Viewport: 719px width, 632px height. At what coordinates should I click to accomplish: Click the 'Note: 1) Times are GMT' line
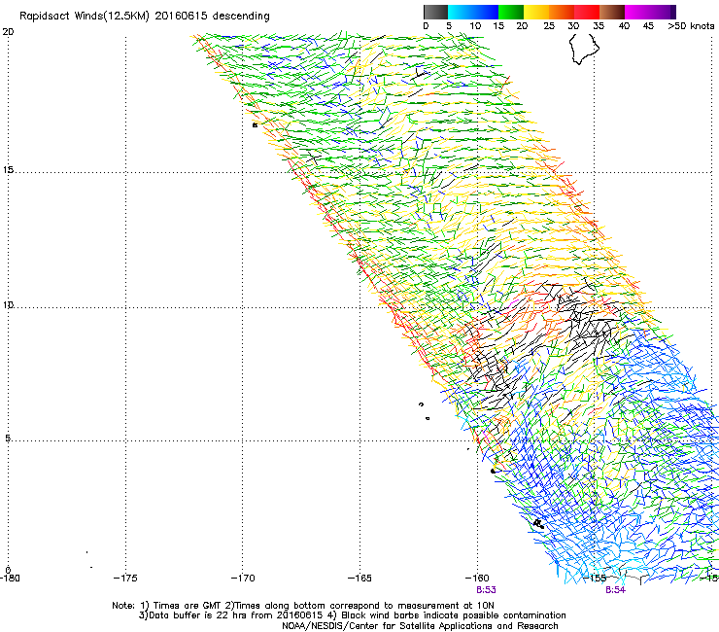[x=303, y=606]
